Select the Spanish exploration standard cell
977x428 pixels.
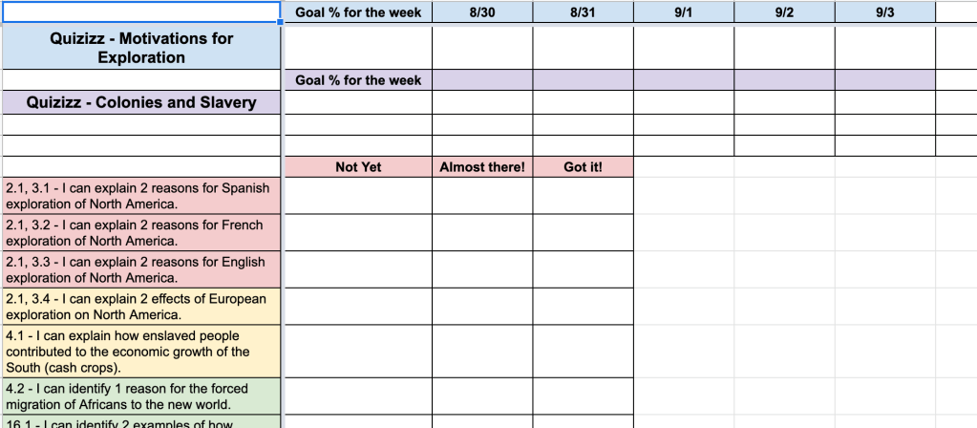(141, 196)
